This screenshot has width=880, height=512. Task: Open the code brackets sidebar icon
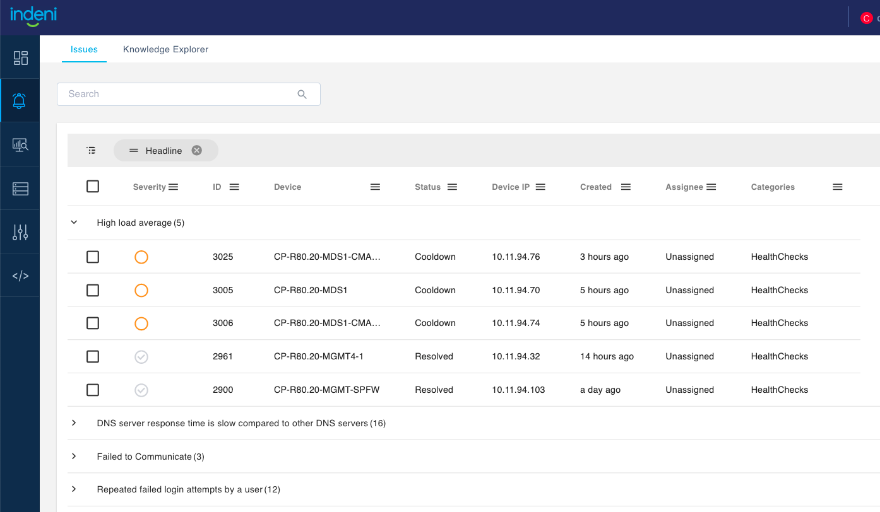click(x=20, y=276)
